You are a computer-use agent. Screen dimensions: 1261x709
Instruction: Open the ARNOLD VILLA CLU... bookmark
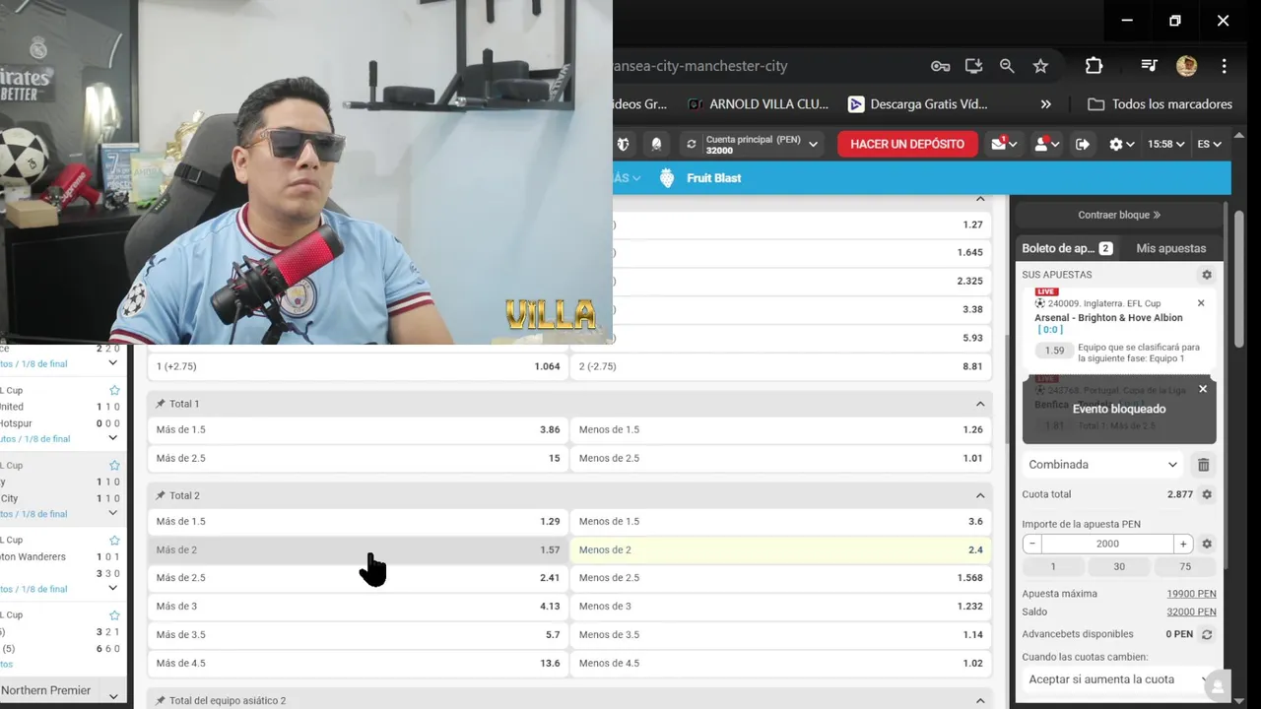758,104
